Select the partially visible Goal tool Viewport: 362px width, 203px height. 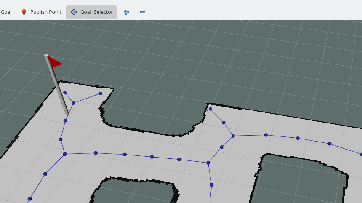pos(6,12)
